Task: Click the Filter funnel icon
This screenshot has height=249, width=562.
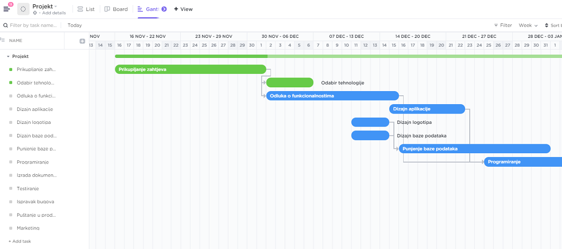Action: (496, 25)
